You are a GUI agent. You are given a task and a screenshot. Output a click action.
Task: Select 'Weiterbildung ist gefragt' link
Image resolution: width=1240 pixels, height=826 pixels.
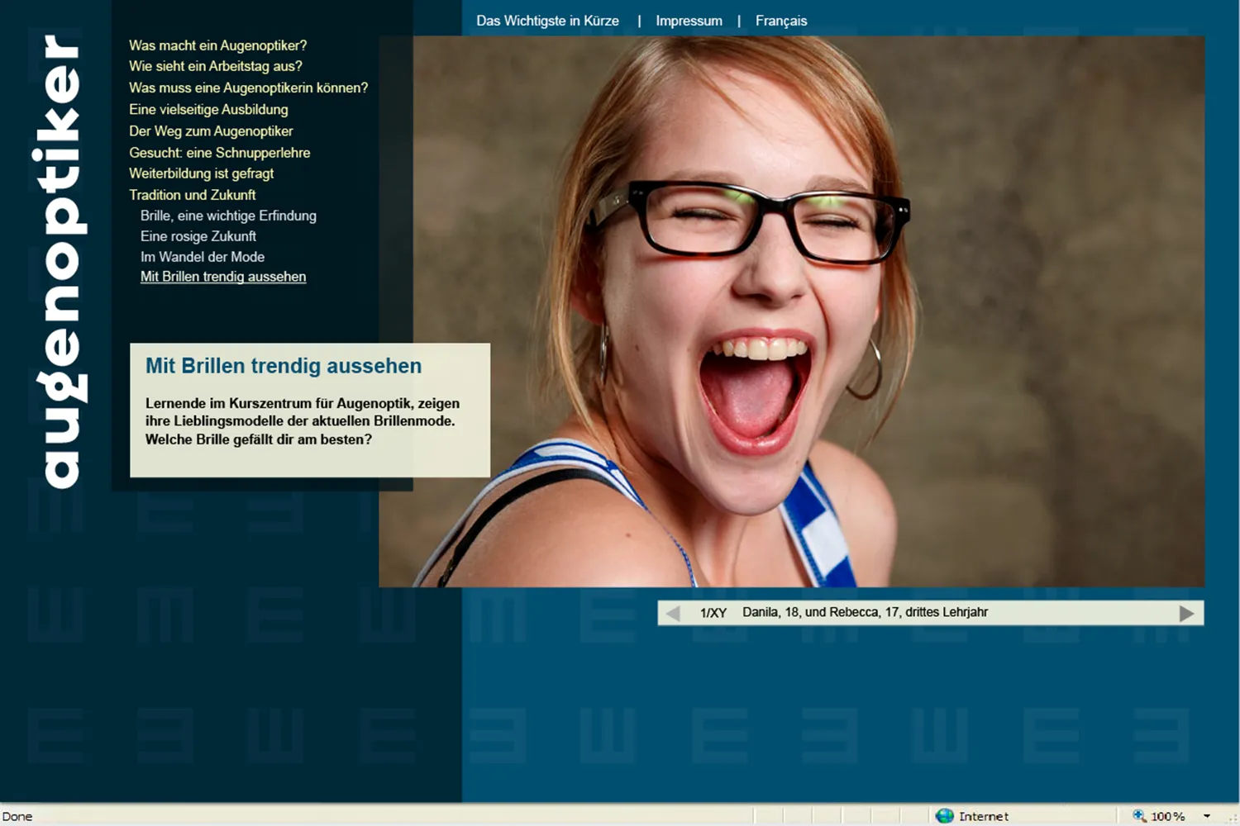click(201, 173)
